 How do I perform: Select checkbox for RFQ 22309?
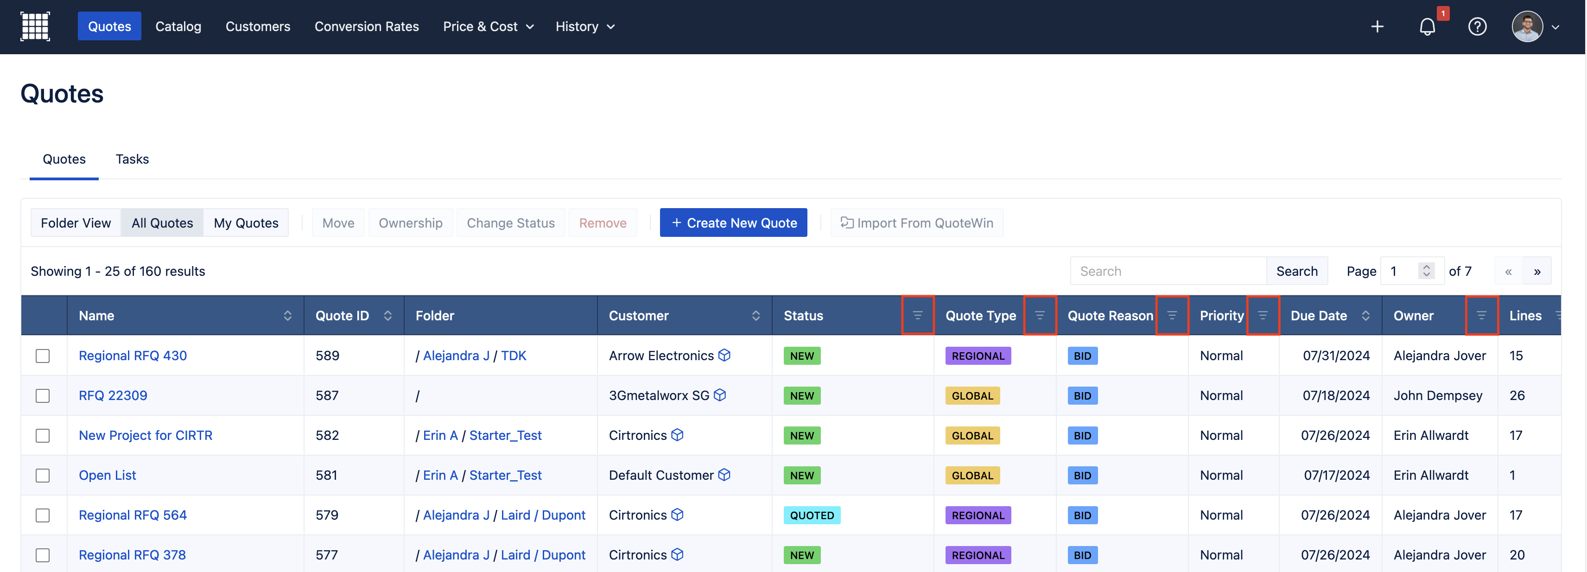tap(43, 396)
